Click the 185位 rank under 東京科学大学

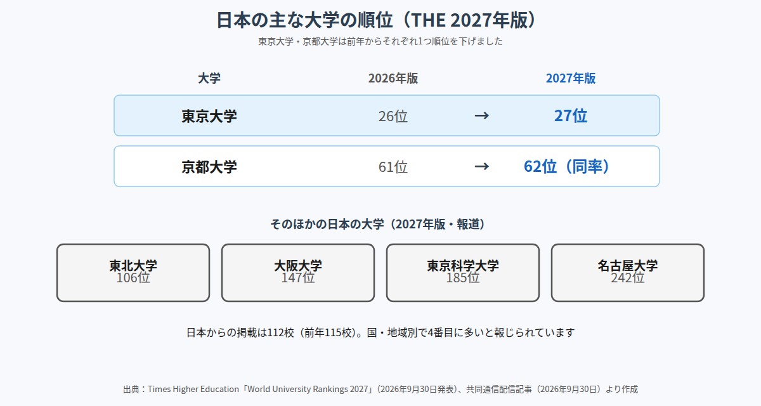(x=463, y=278)
